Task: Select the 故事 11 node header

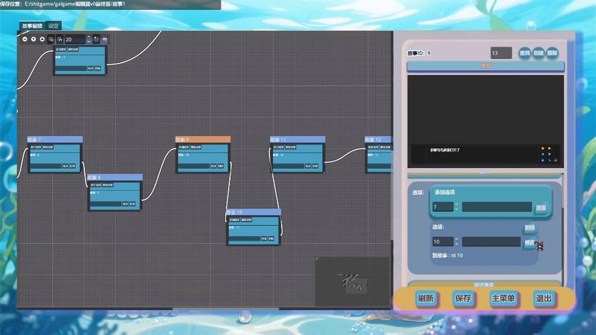Action: point(297,139)
